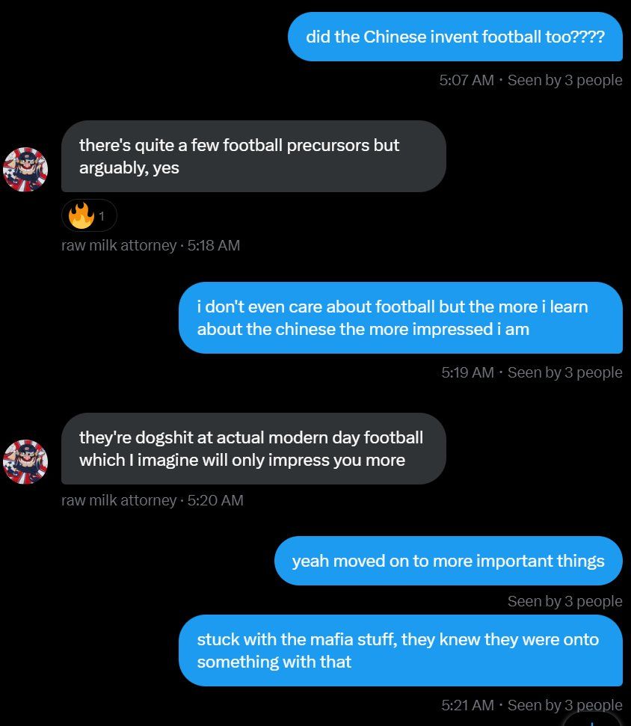
Task: Open raw milk attorney's avatar near the precursors message
Action: click(x=25, y=170)
